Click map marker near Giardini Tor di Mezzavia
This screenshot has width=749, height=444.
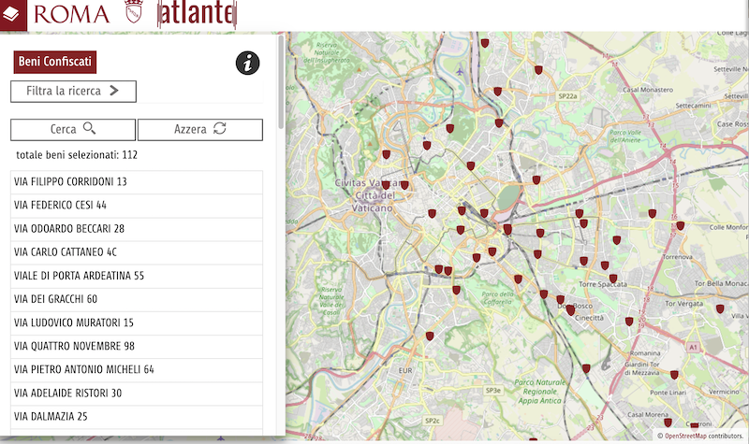click(674, 376)
